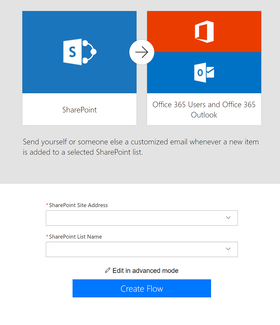Select the SharePoint card title text

(x=79, y=110)
